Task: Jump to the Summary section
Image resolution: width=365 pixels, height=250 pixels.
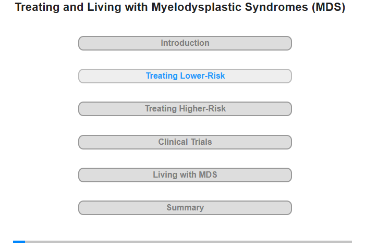Action: click(185, 208)
